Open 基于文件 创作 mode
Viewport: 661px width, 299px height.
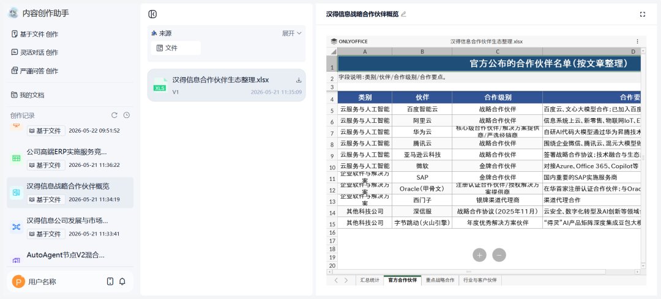(34, 34)
